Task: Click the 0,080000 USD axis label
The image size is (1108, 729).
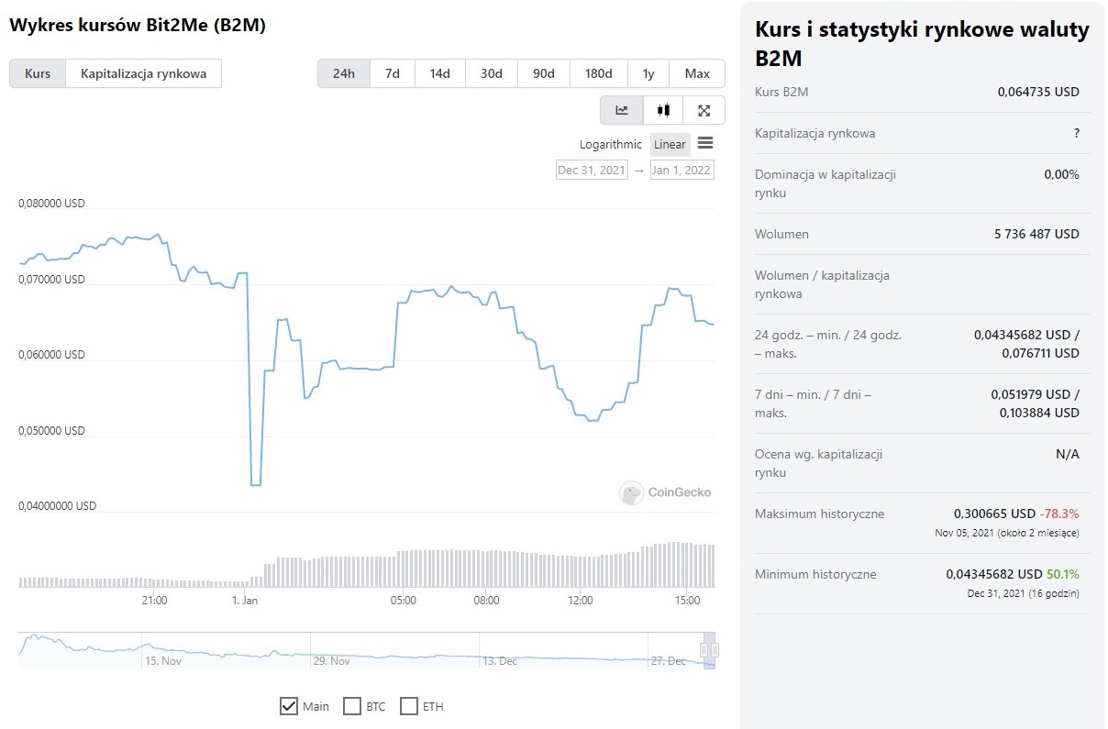Action: 51,204
